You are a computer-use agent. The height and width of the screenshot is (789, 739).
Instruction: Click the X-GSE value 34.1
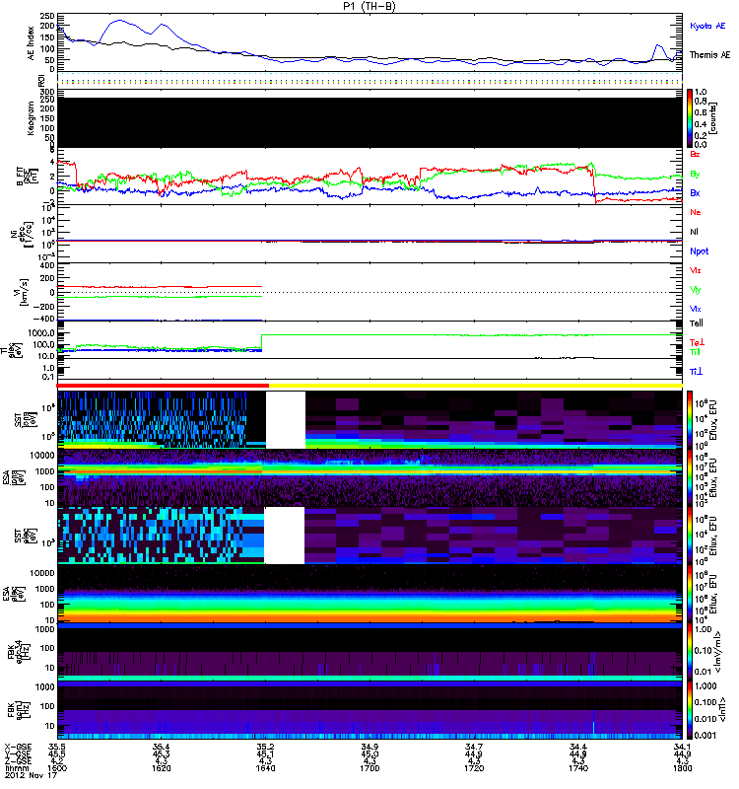(682, 747)
